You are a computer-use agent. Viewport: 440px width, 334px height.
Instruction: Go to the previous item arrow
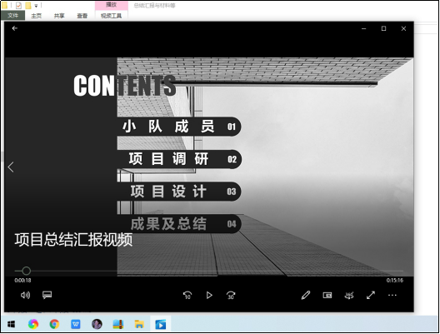tap(11, 167)
